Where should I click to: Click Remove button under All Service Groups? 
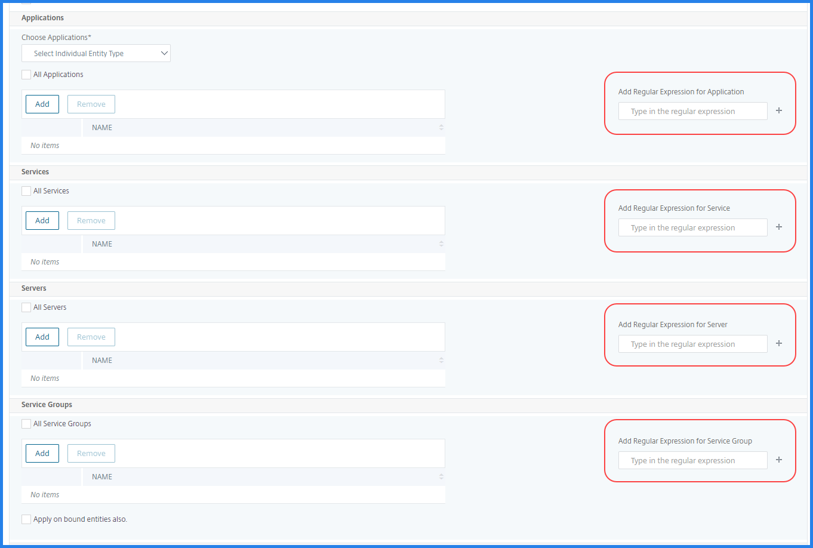tap(91, 453)
